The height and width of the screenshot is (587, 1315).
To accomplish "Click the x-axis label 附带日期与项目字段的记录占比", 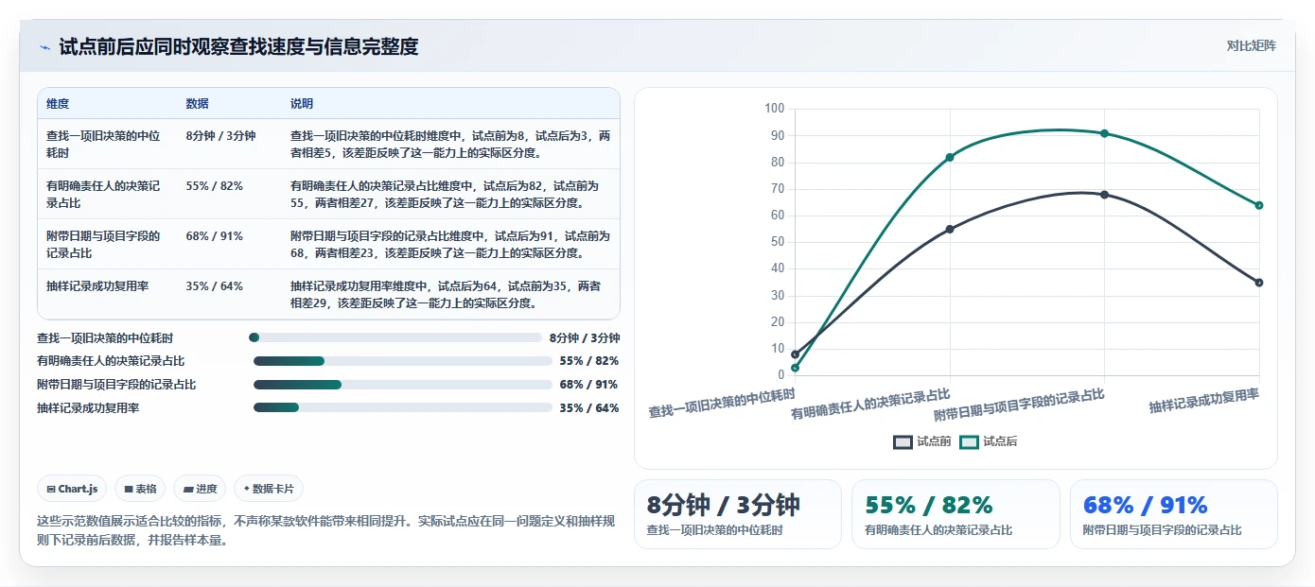I will point(1020,406).
